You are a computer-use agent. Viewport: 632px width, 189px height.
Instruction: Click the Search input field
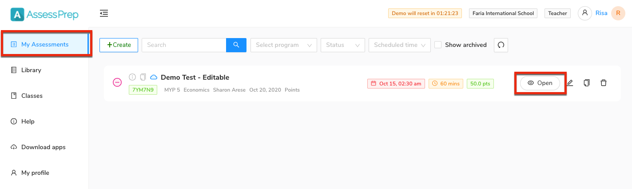184,45
